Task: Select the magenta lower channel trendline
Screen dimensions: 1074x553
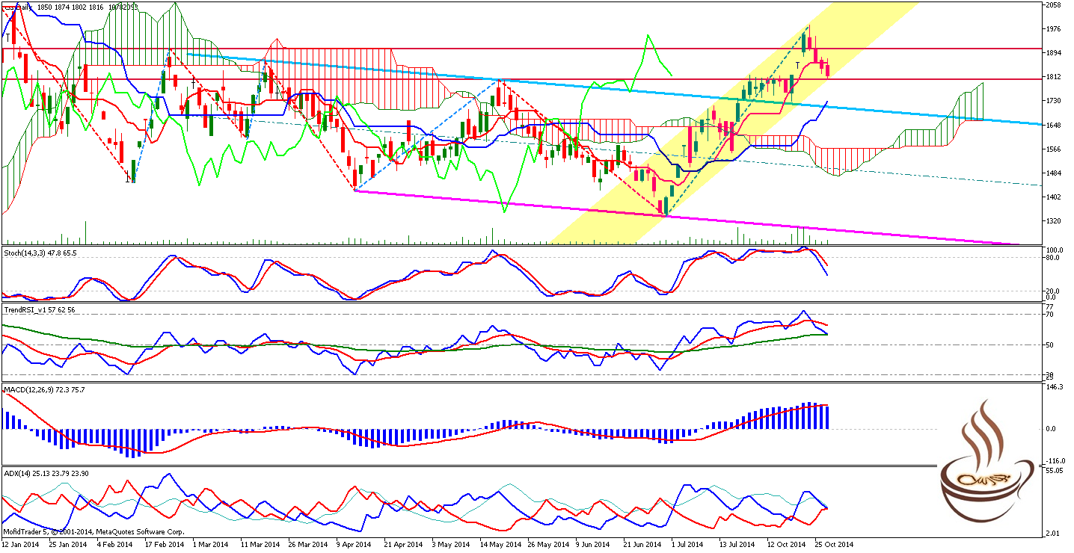Action: 686,218
